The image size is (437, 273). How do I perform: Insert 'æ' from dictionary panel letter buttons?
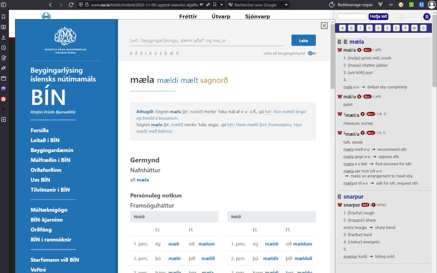pos(414,28)
